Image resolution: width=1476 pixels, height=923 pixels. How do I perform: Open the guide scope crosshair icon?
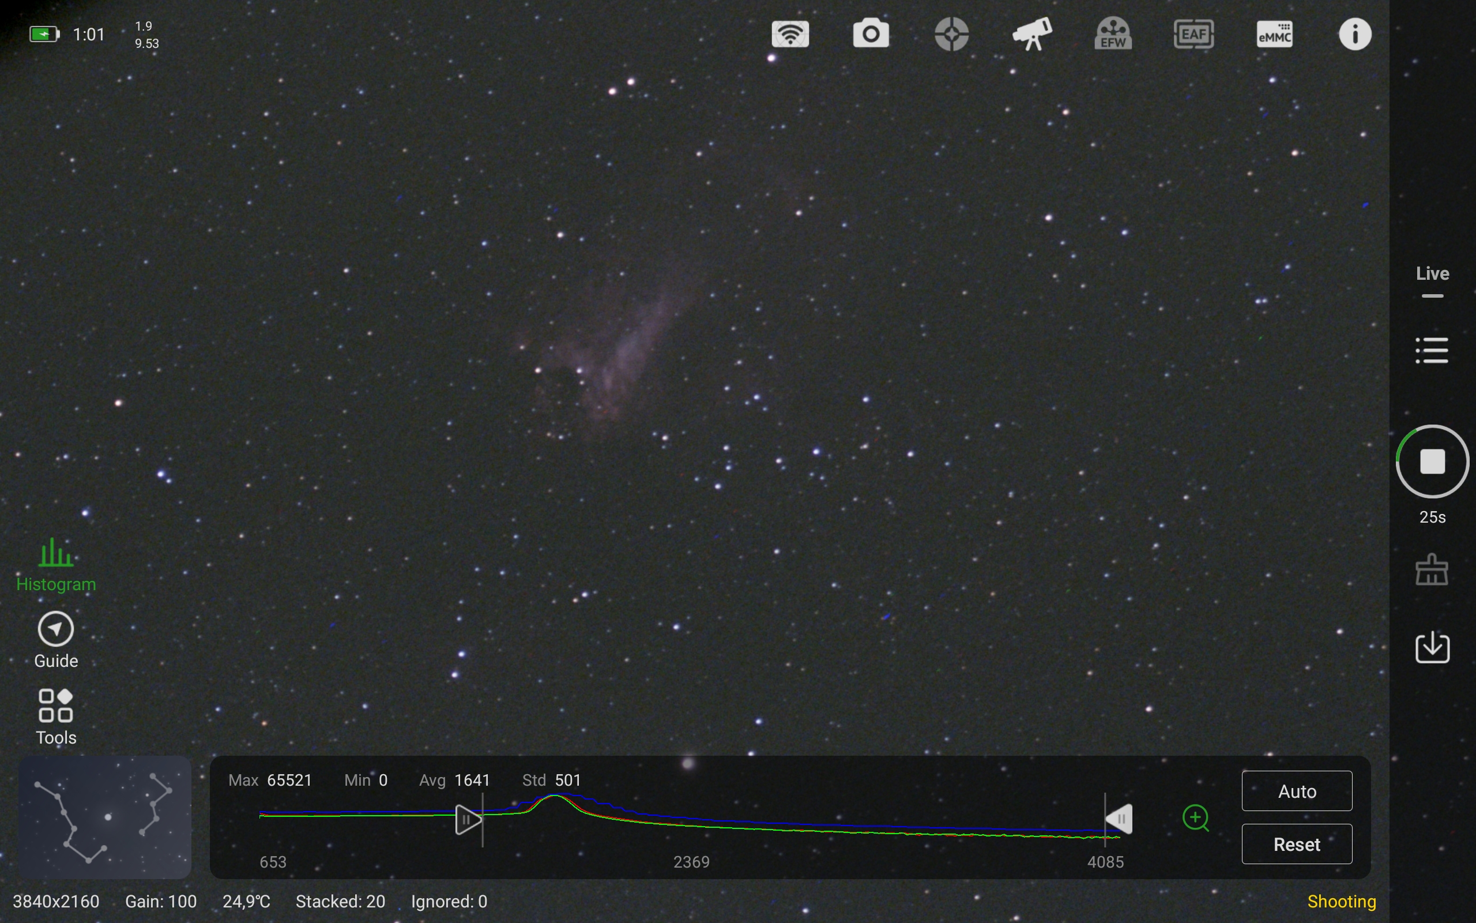coord(951,34)
